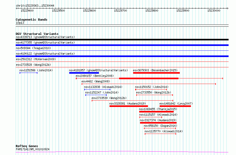The height and width of the screenshot is (155, 236).
Task: Click ruler position 15229400
Action: pos(27,11)
